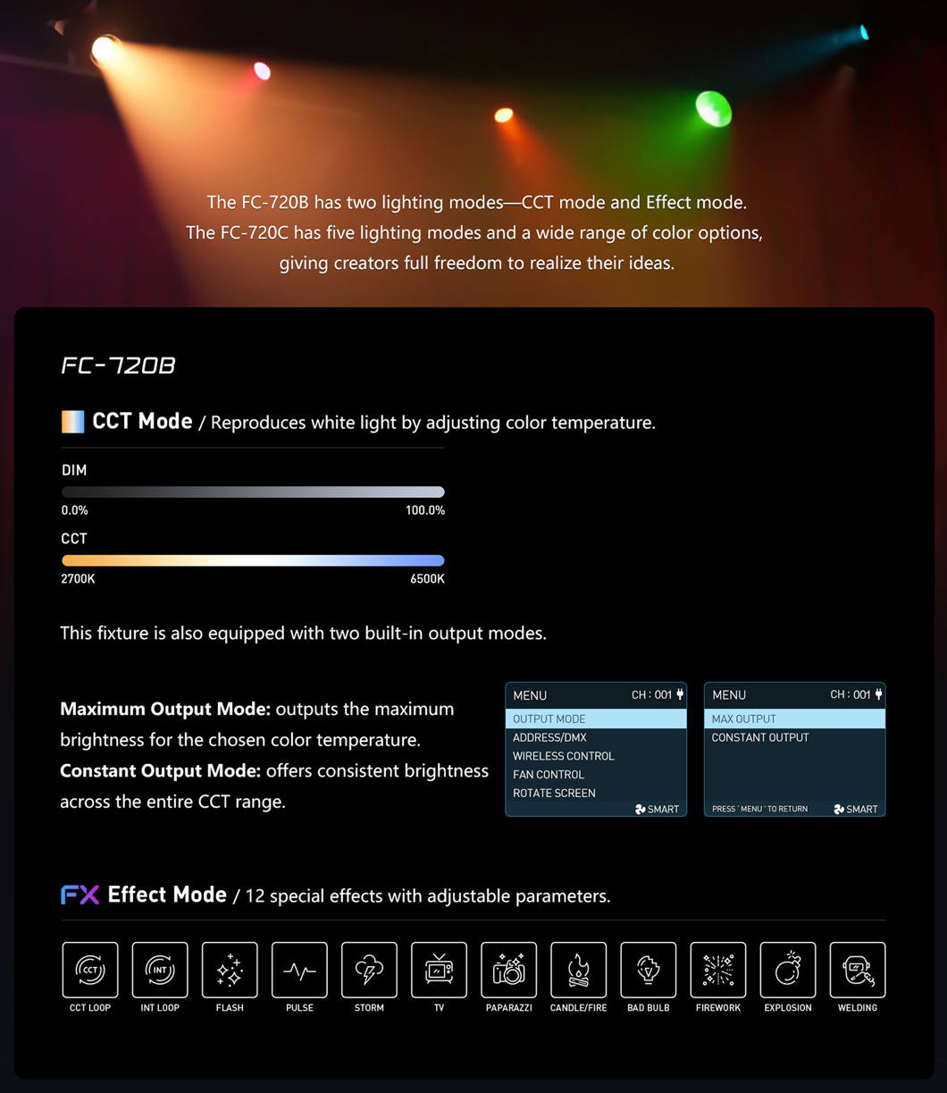
Task: Choose the Flash effect icon
Action: point(230,970)
